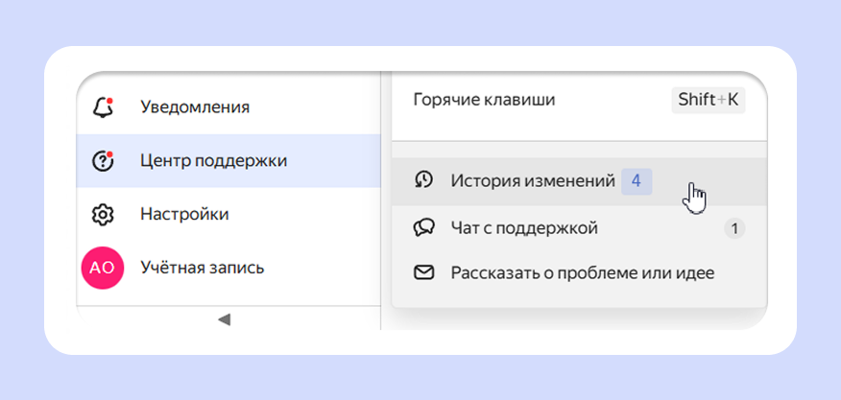Click the Настройки gear icon
The image size is (841, 400).
point(103,214)
